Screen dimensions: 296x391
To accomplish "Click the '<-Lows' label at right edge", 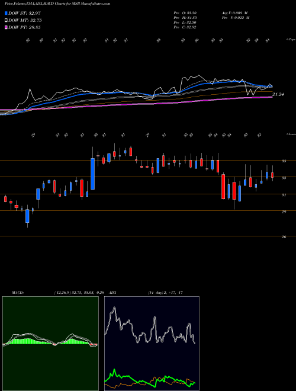I will coord(291,134).
